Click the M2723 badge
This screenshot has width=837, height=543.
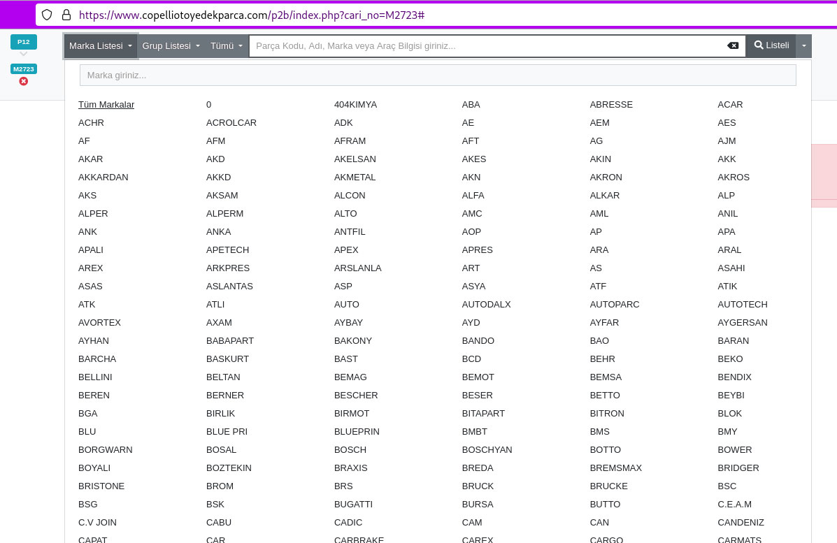24,68
